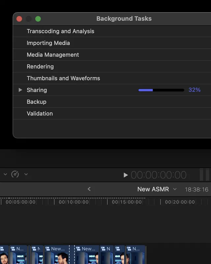The image size is (211, 264).
Task: Click the 00:05:00:00 ruler mark
Action: click(20, 202)
